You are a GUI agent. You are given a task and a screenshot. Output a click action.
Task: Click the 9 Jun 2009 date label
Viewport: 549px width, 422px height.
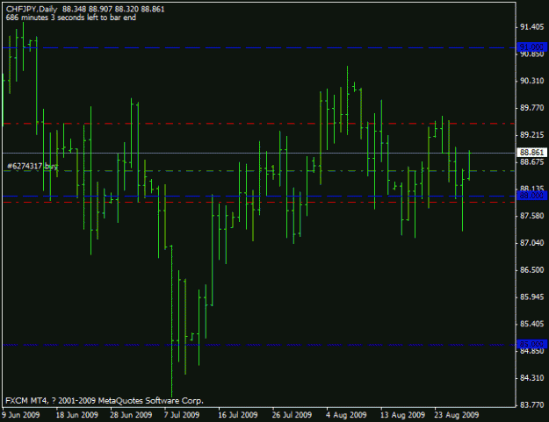point(21,415)
